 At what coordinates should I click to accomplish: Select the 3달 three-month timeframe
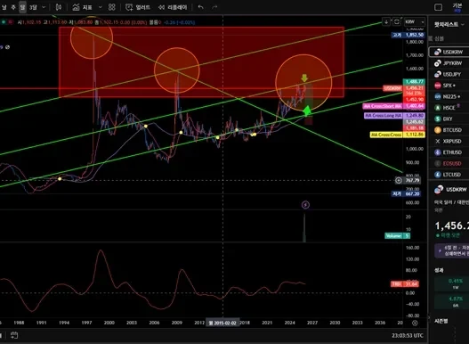click(33, 7)
